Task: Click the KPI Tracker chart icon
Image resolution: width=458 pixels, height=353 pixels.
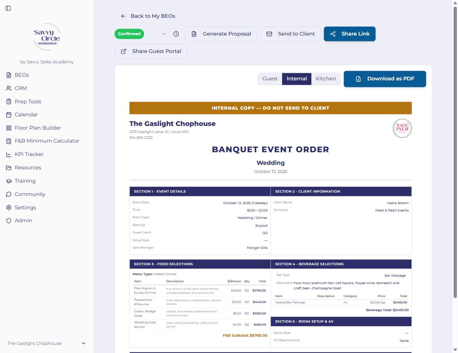Action: (9, 154)
